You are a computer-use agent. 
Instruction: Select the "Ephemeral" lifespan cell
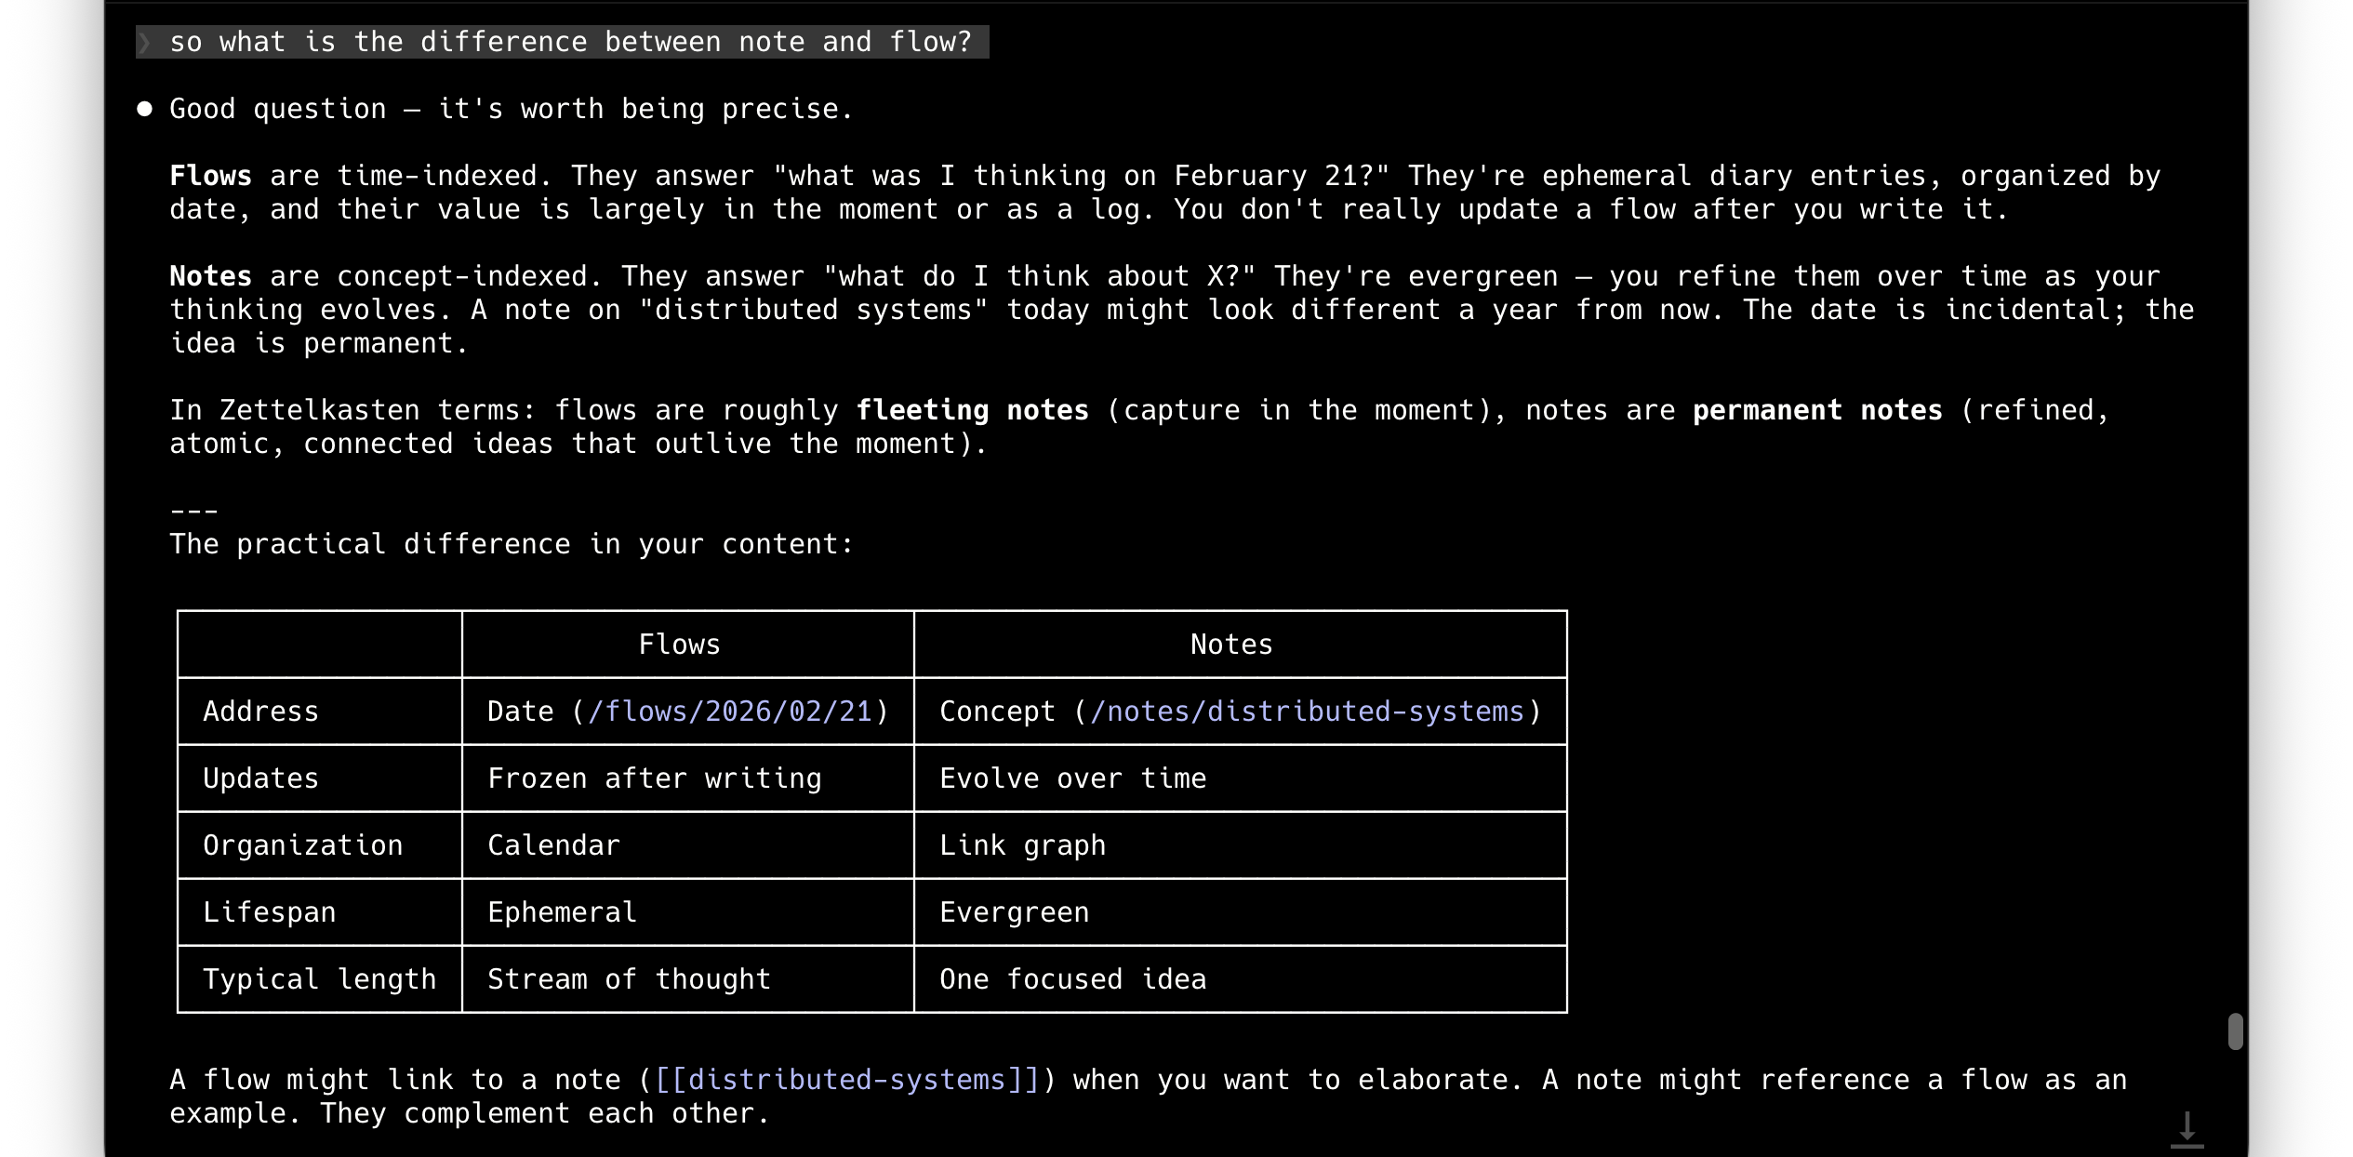coord(563,912)
